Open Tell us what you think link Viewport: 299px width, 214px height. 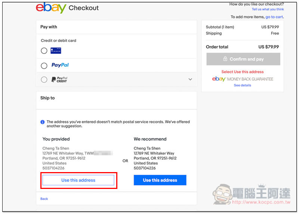pos(268,9)
